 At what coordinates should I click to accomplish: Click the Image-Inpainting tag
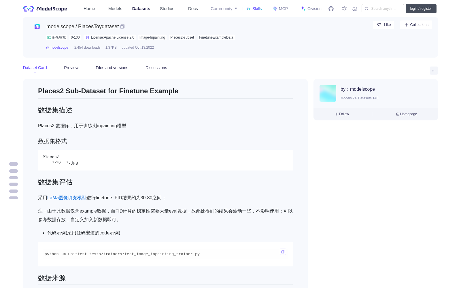152,37
